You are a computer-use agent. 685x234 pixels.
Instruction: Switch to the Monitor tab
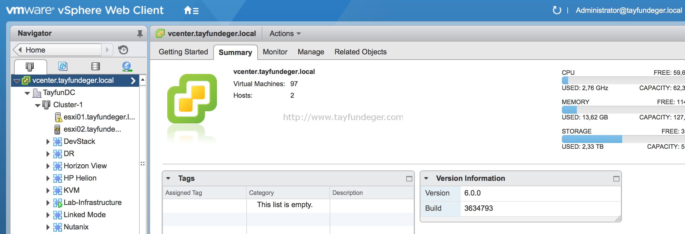(x=275, y=52)
